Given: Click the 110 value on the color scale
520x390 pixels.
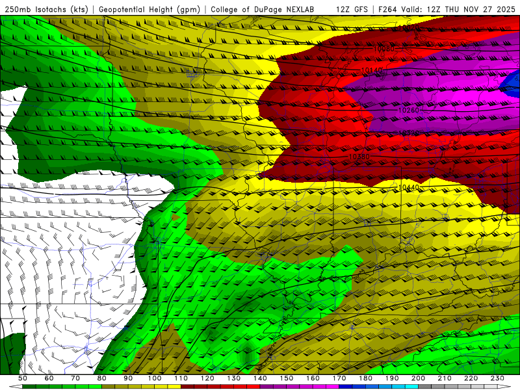Looking at the screenshot, I should (x=181, y=378).
